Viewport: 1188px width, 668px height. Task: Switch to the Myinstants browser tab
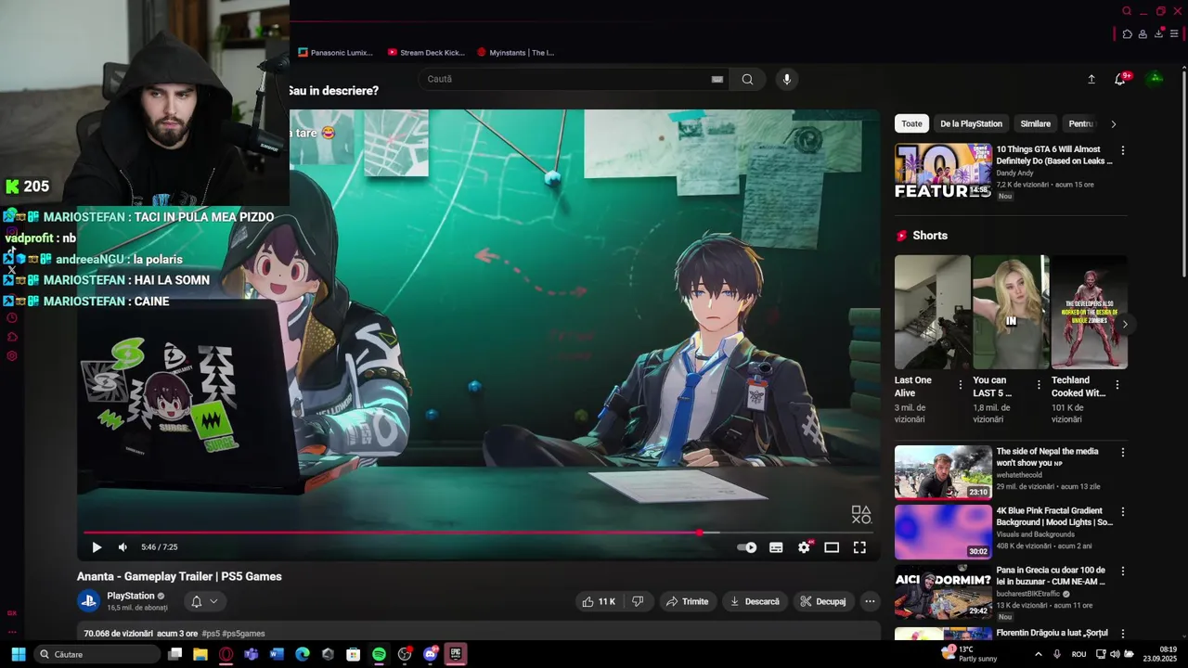[516, 53]
